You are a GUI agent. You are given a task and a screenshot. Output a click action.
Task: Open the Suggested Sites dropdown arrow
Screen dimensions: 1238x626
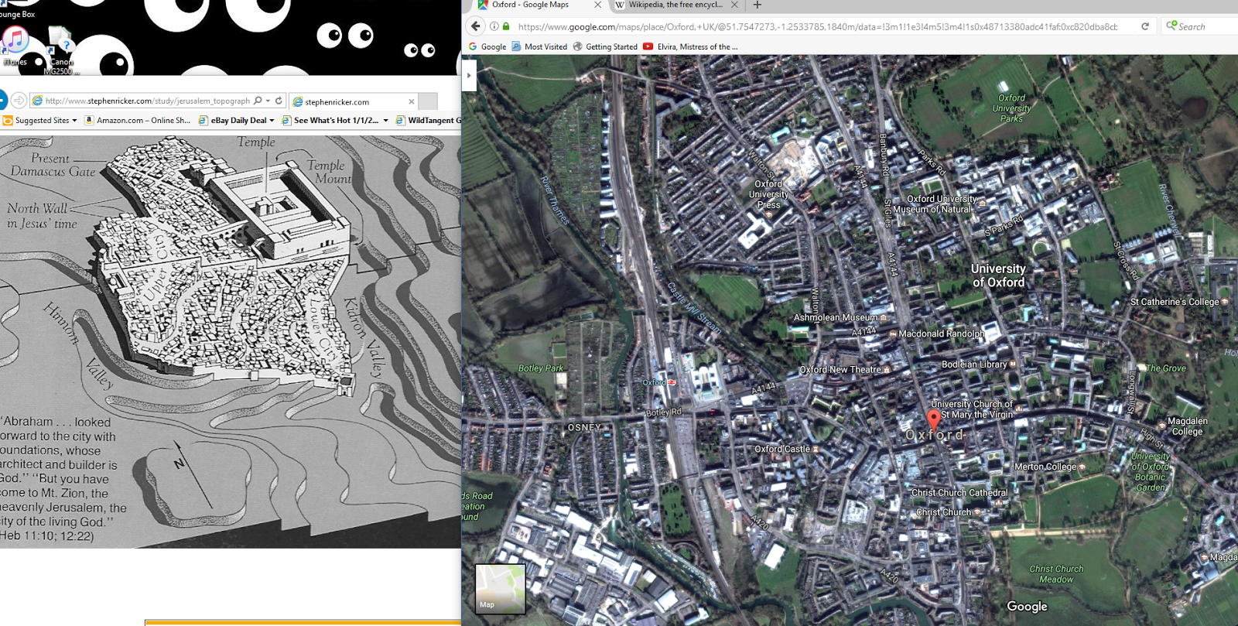tap(74, 121)
